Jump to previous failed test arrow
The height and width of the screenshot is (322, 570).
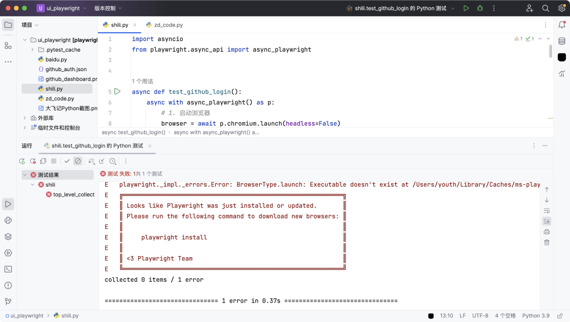[547, 190]
